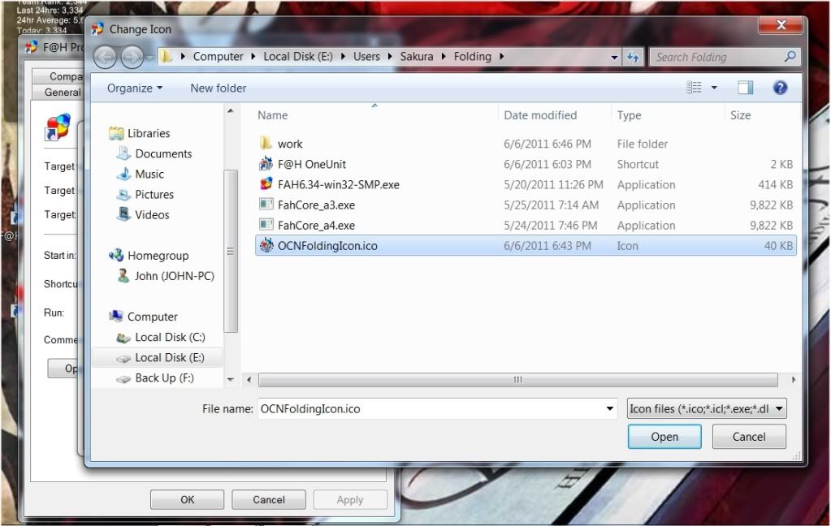Click the Local Disk (C:) drive icon
Image resolution: width=831 pixels, height=526 pixels.
(x=123, y=338)
